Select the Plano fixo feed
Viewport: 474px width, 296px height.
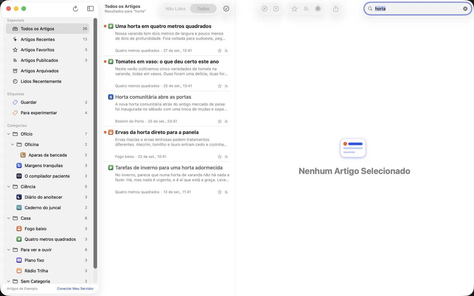tap(48, 260)
